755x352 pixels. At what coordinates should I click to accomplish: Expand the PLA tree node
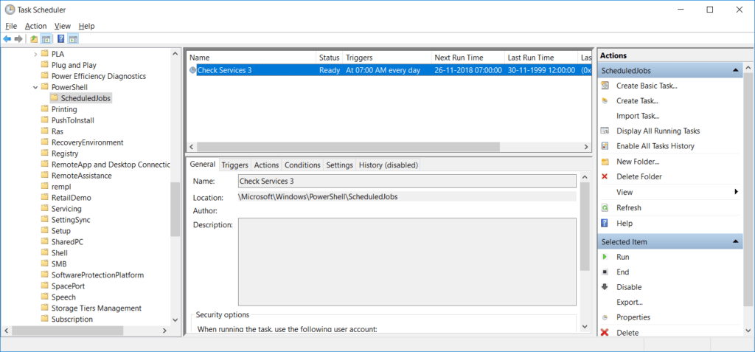coord(35,54)
